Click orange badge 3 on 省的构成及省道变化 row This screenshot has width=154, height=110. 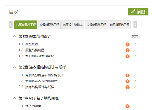pyautogui.click(x=127, y=56)
